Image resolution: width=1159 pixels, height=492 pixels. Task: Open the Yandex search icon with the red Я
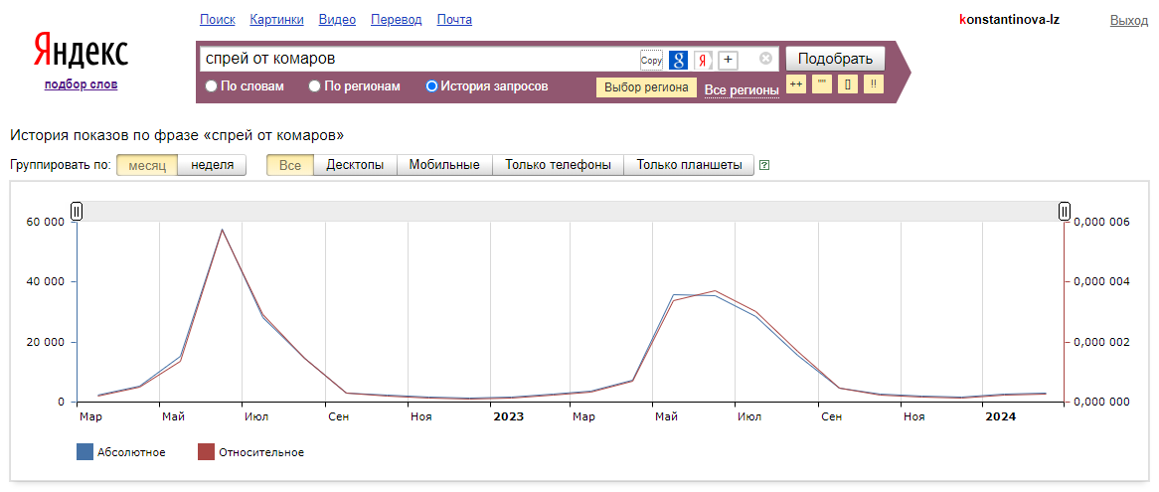click(x=703, y=60)
